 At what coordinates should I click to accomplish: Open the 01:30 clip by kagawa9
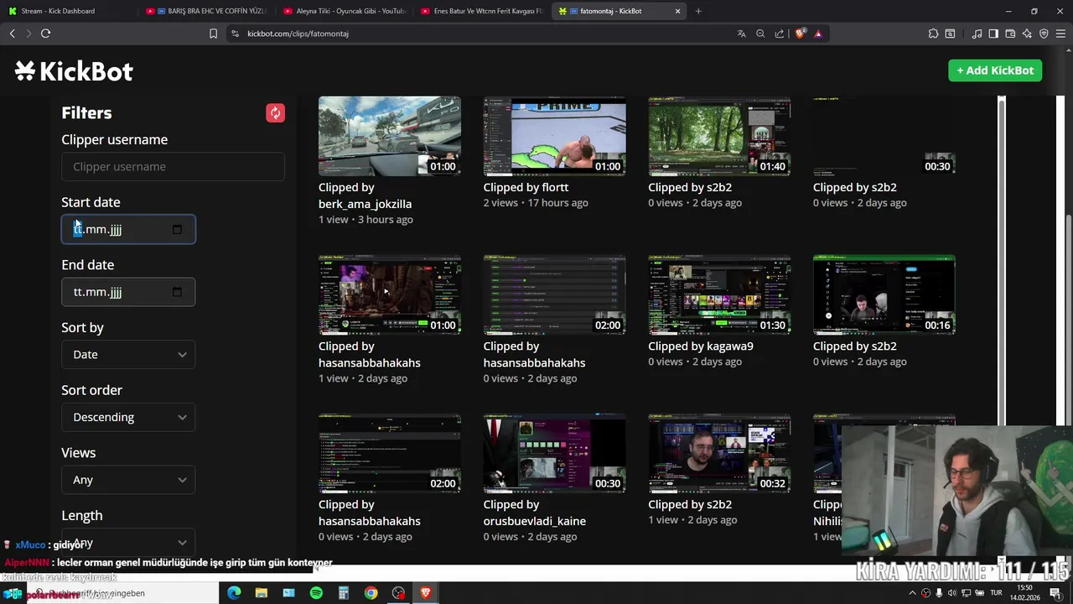pos(719,294)
